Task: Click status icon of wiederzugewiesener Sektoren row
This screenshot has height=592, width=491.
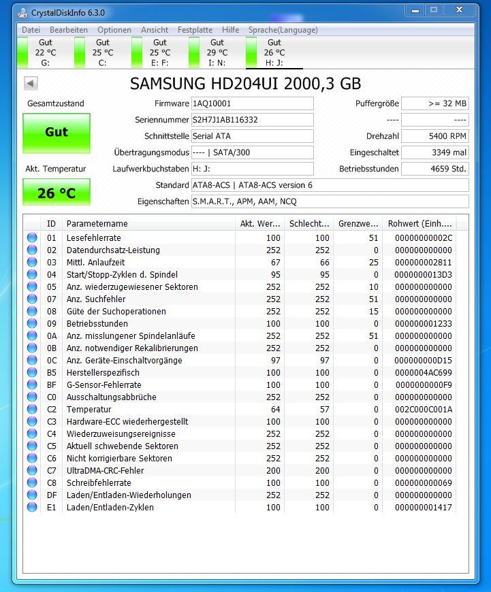Action: click(x=32, y=286)
